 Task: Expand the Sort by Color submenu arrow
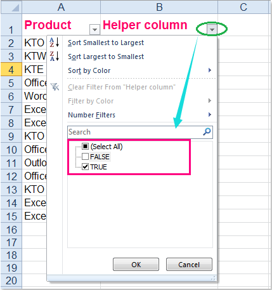(x=210, y=70)
